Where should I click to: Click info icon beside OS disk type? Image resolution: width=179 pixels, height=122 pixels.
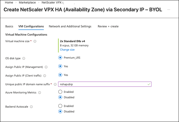click(x=24, y=58)
